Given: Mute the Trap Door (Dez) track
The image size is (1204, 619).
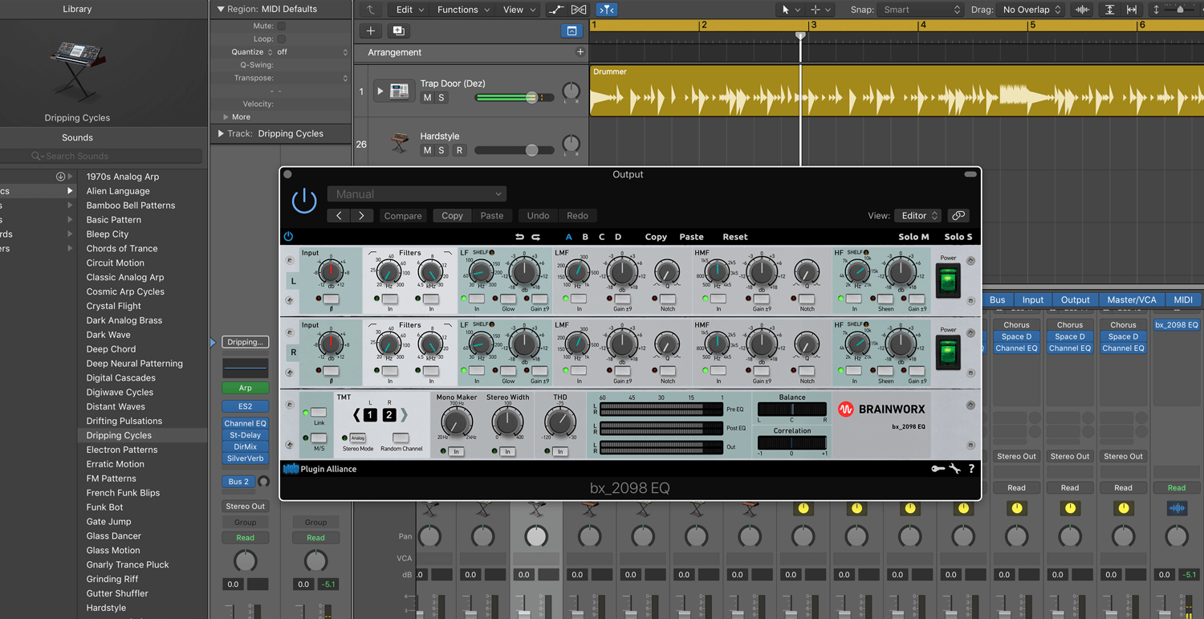Looking at the screenshot, I should [x=427, y=98].
